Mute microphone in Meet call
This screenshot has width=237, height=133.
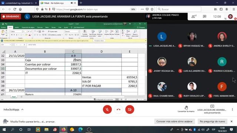click(107, 109)
